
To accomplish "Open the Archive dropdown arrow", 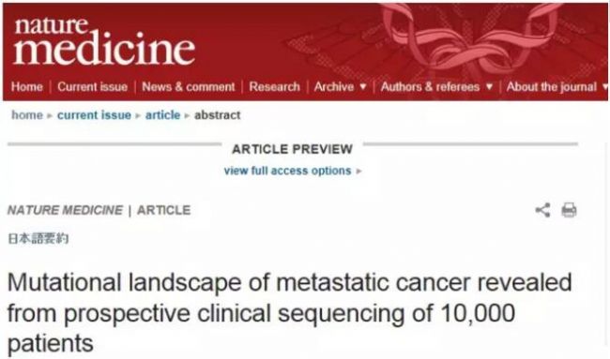I will [x=363, y=86].
